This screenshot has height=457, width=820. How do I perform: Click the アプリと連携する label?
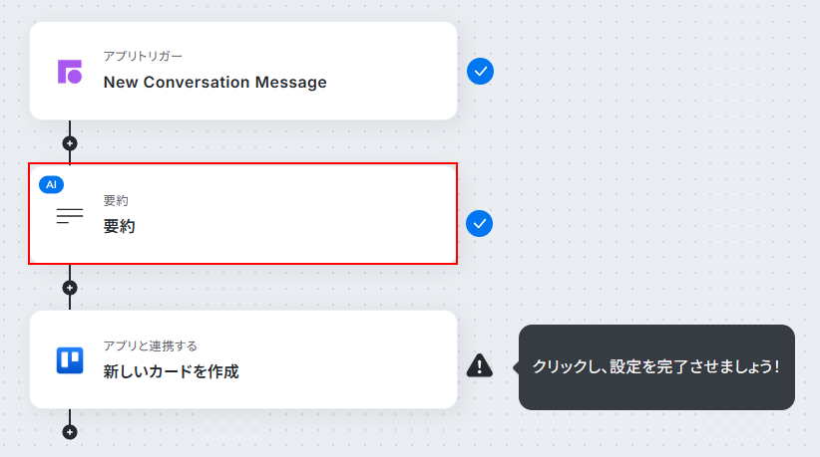(x=150, y=345)
